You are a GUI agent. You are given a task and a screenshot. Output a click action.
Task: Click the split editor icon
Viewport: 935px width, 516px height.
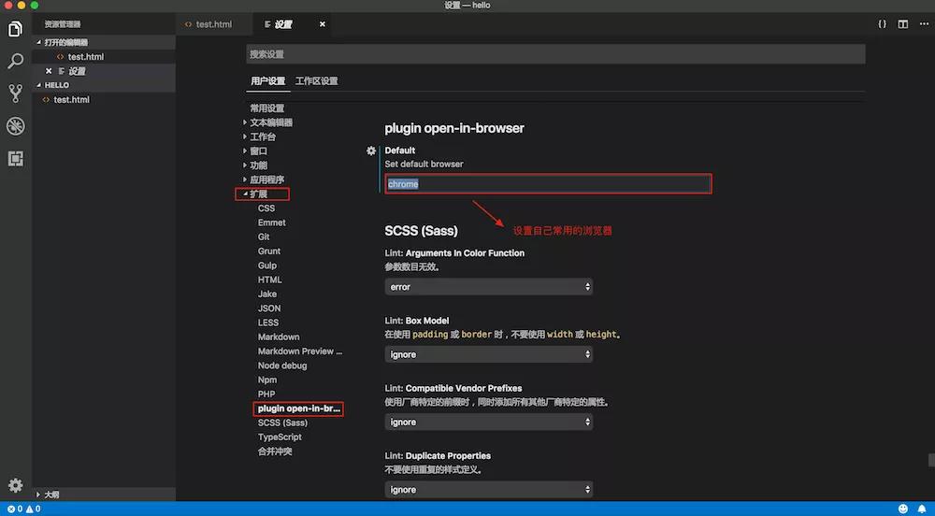903,24
